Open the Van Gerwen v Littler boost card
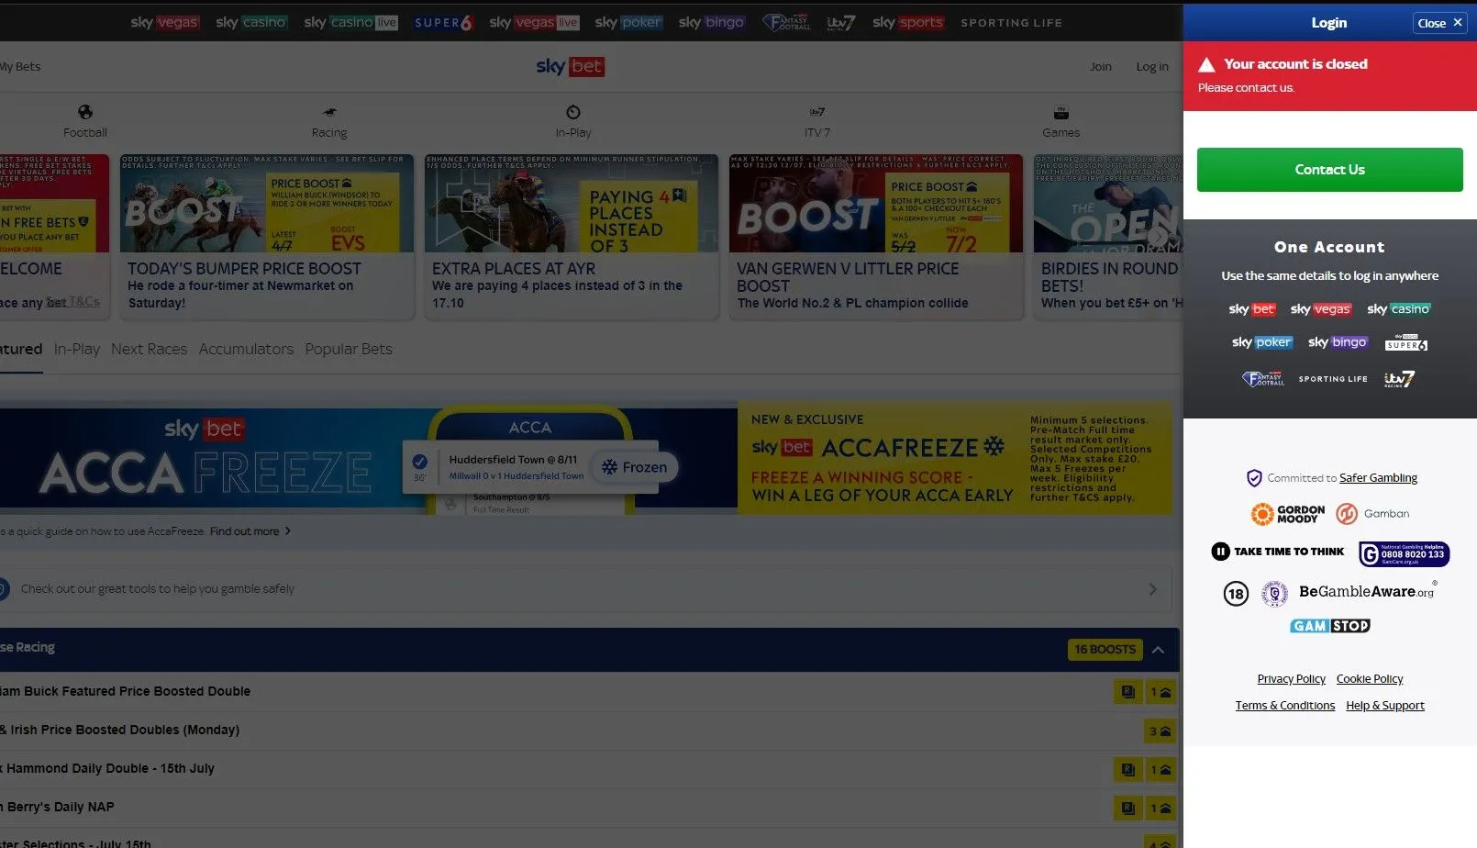Image resolution: width=1477 pixels, height=848 pixels. tap(875, 237)
